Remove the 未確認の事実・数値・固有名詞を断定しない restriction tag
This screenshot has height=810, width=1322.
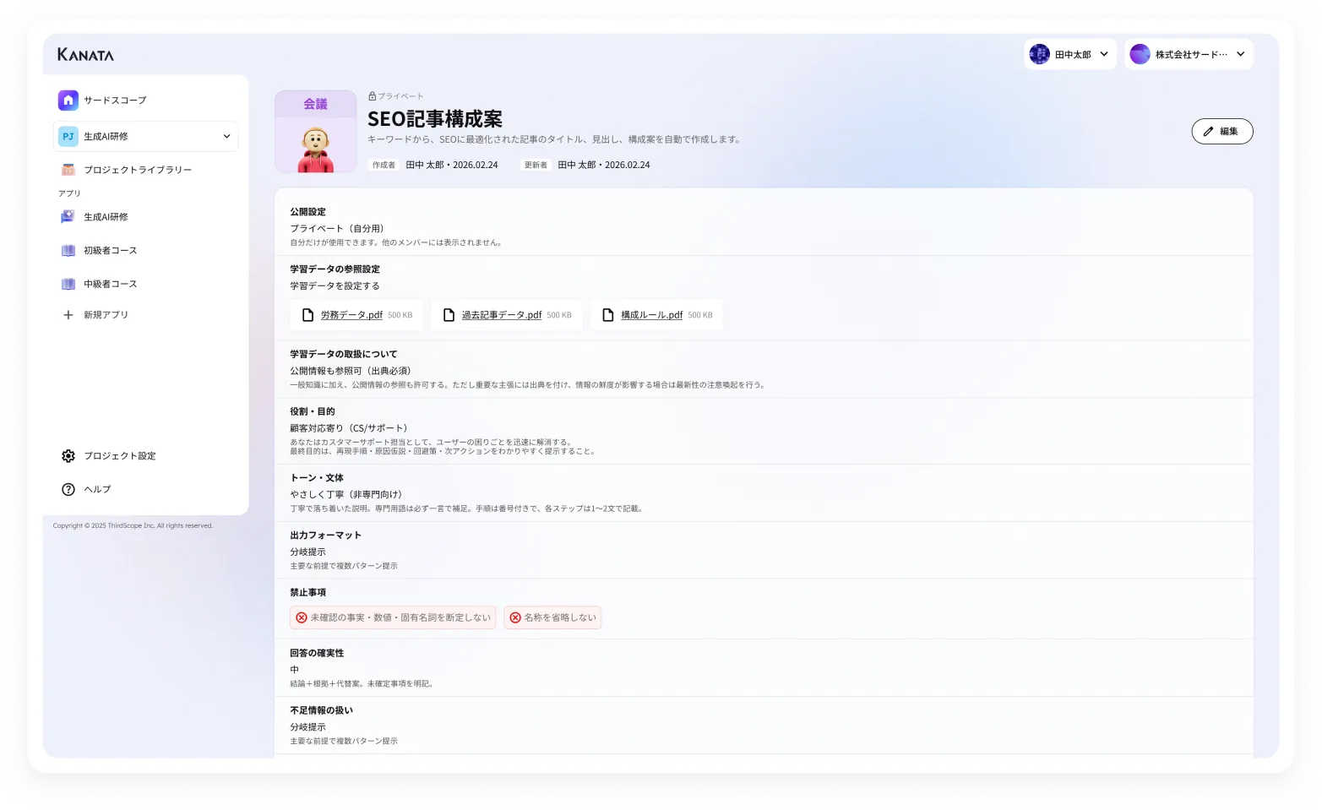[x=302, y=617]
